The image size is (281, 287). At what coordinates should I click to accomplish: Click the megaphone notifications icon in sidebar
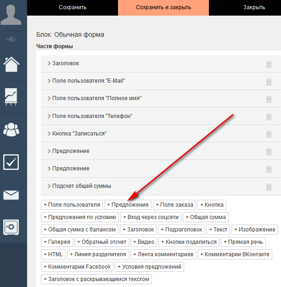[11, 39]
